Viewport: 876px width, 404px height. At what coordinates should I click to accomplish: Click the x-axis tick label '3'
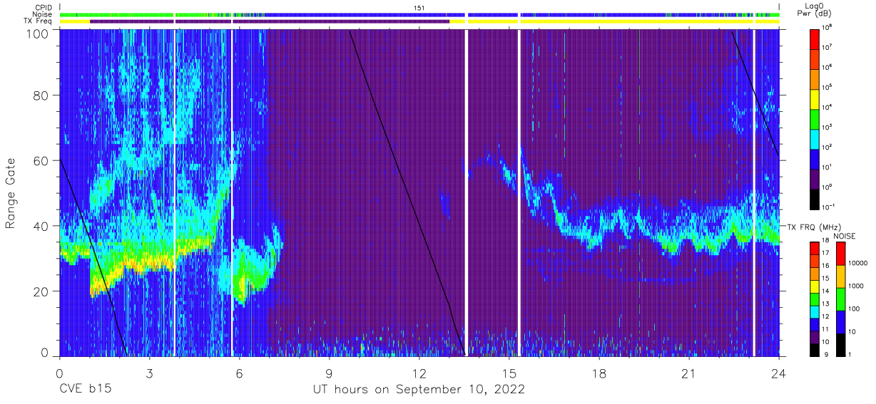149,373
